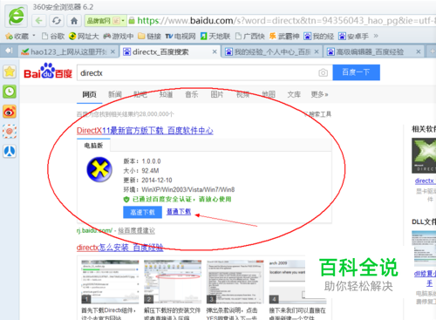Open the 我的经 bookmark
The height and width of the screenshot is (320, 436).
click(x=319, y=36)
